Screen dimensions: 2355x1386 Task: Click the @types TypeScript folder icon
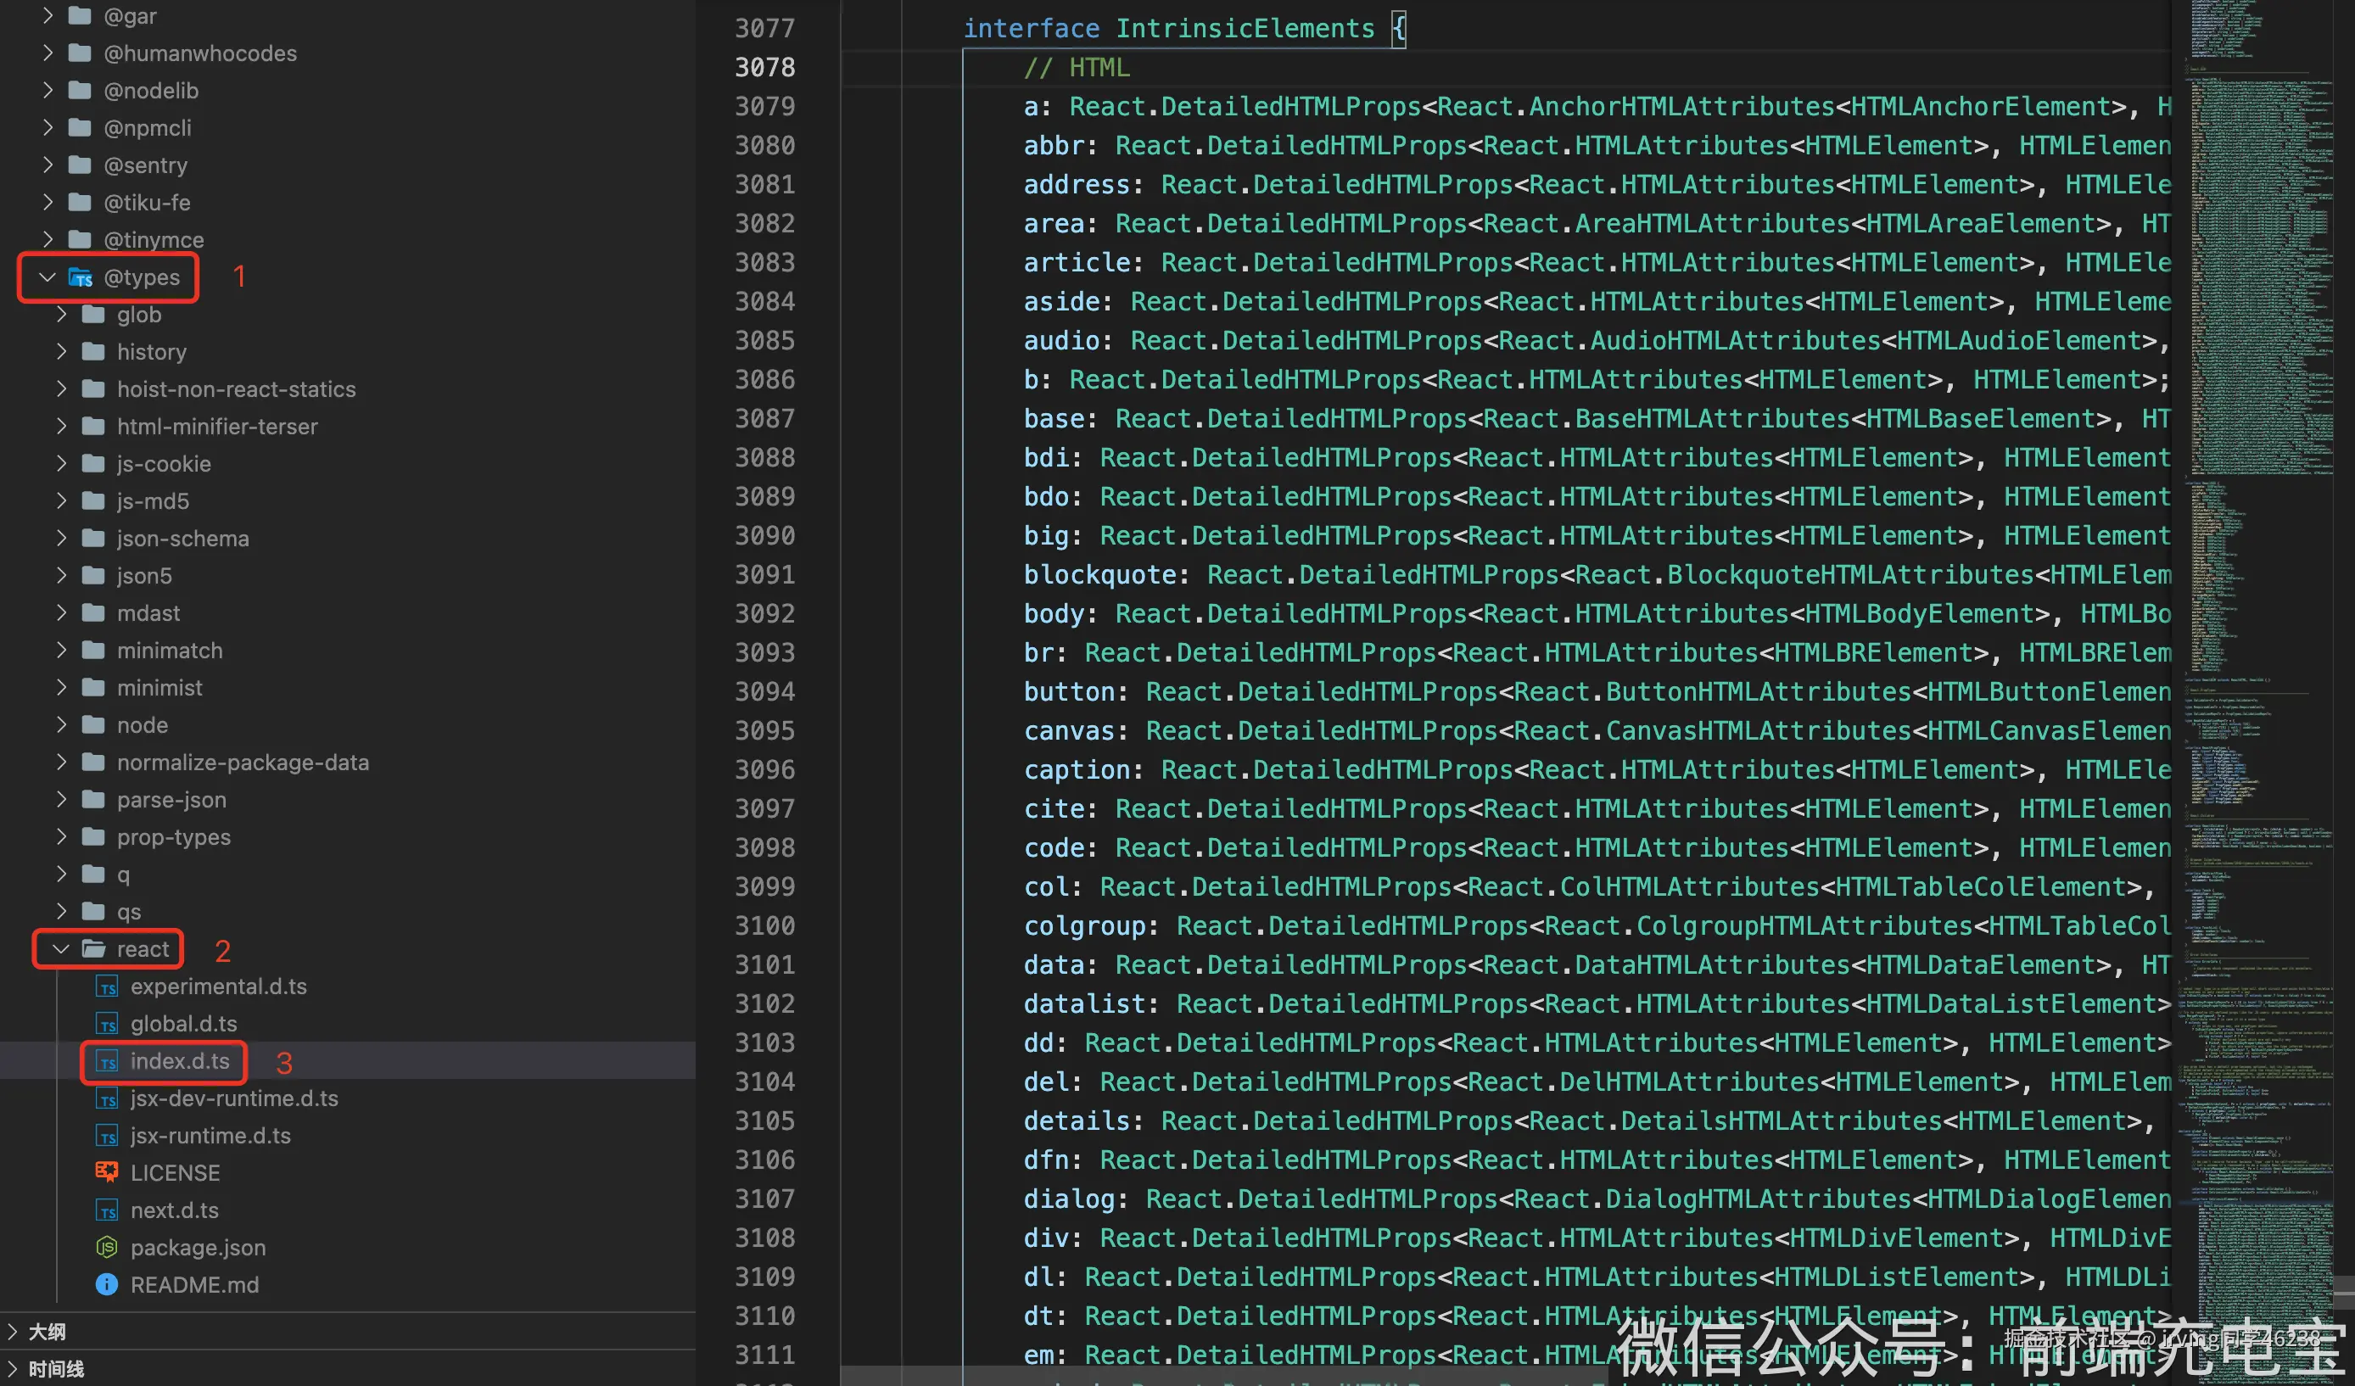[x=81, y=277]
